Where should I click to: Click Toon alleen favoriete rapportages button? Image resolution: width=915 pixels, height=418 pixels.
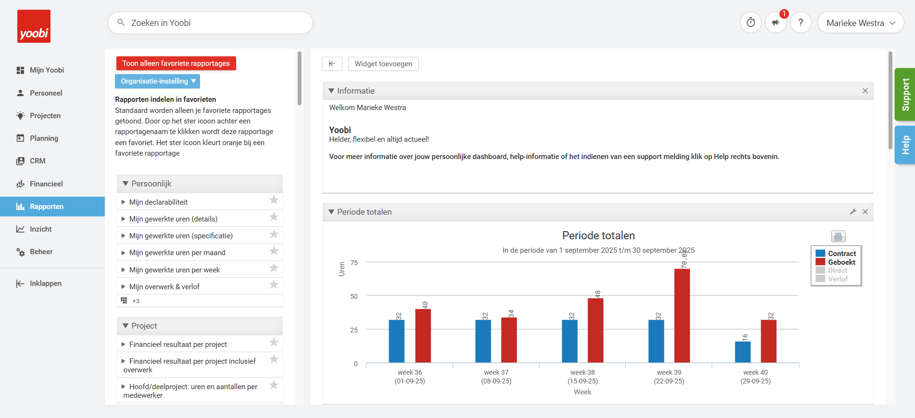(176, 63)
